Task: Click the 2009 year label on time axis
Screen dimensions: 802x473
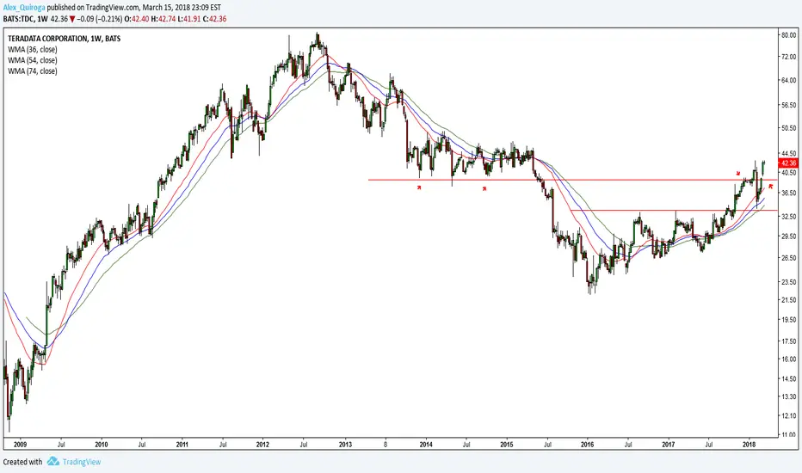Action: [x=21, y=445]
